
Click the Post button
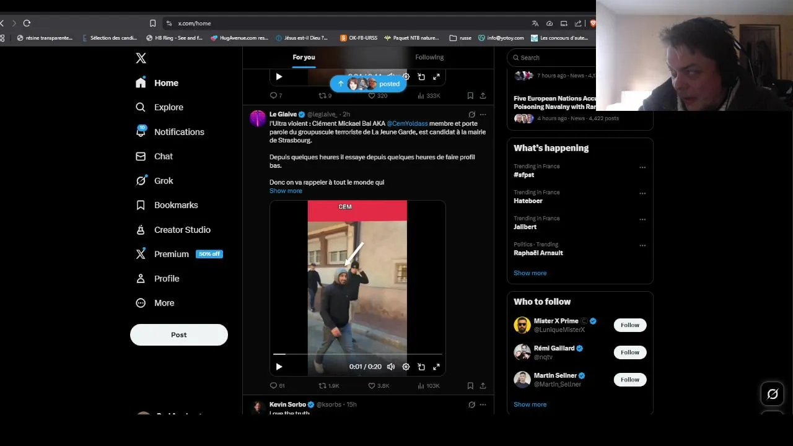pyautogui.click(x=179, y=334)
